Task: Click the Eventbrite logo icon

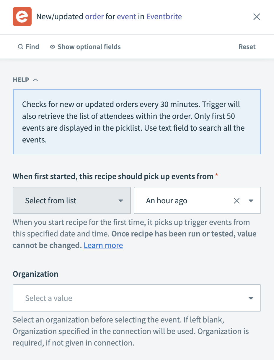Action: pyautogui.click(x=22, y=17)
